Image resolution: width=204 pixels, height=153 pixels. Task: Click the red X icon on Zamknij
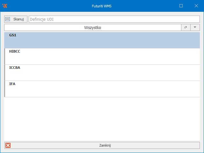point(8,145)
